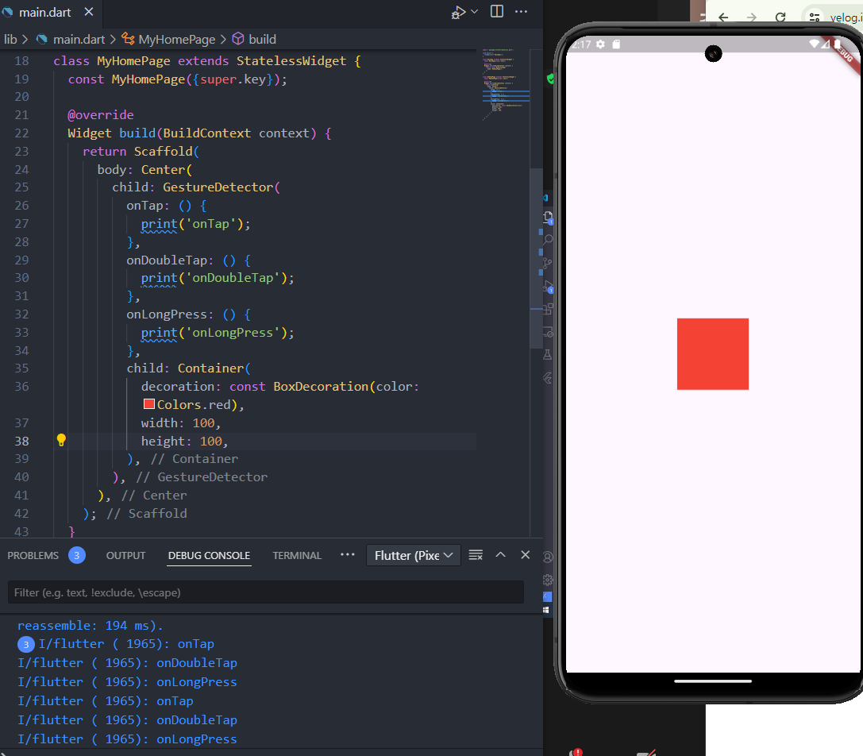Open the Flutter sidebar icon

(x=548, y=378)
